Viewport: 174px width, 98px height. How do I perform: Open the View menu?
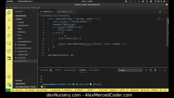[x=21, y=8]
